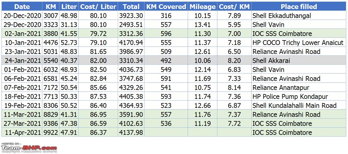Select the KM value 5031
The width and height of the screenshot is (348, 154).
point(51,52)
